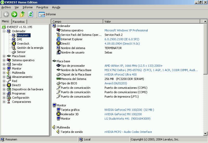This screenshot has height=143, width=208.
Task: Click the Internet Explorer row icon
Action: (58, 39)
